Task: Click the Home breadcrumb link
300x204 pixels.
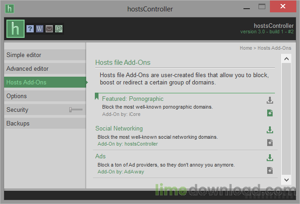Action: point(246,48)
